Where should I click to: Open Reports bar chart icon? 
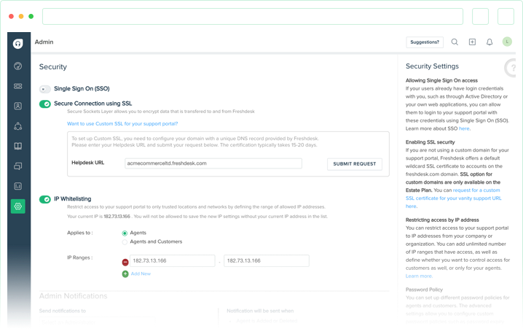(x=17, y=186)
